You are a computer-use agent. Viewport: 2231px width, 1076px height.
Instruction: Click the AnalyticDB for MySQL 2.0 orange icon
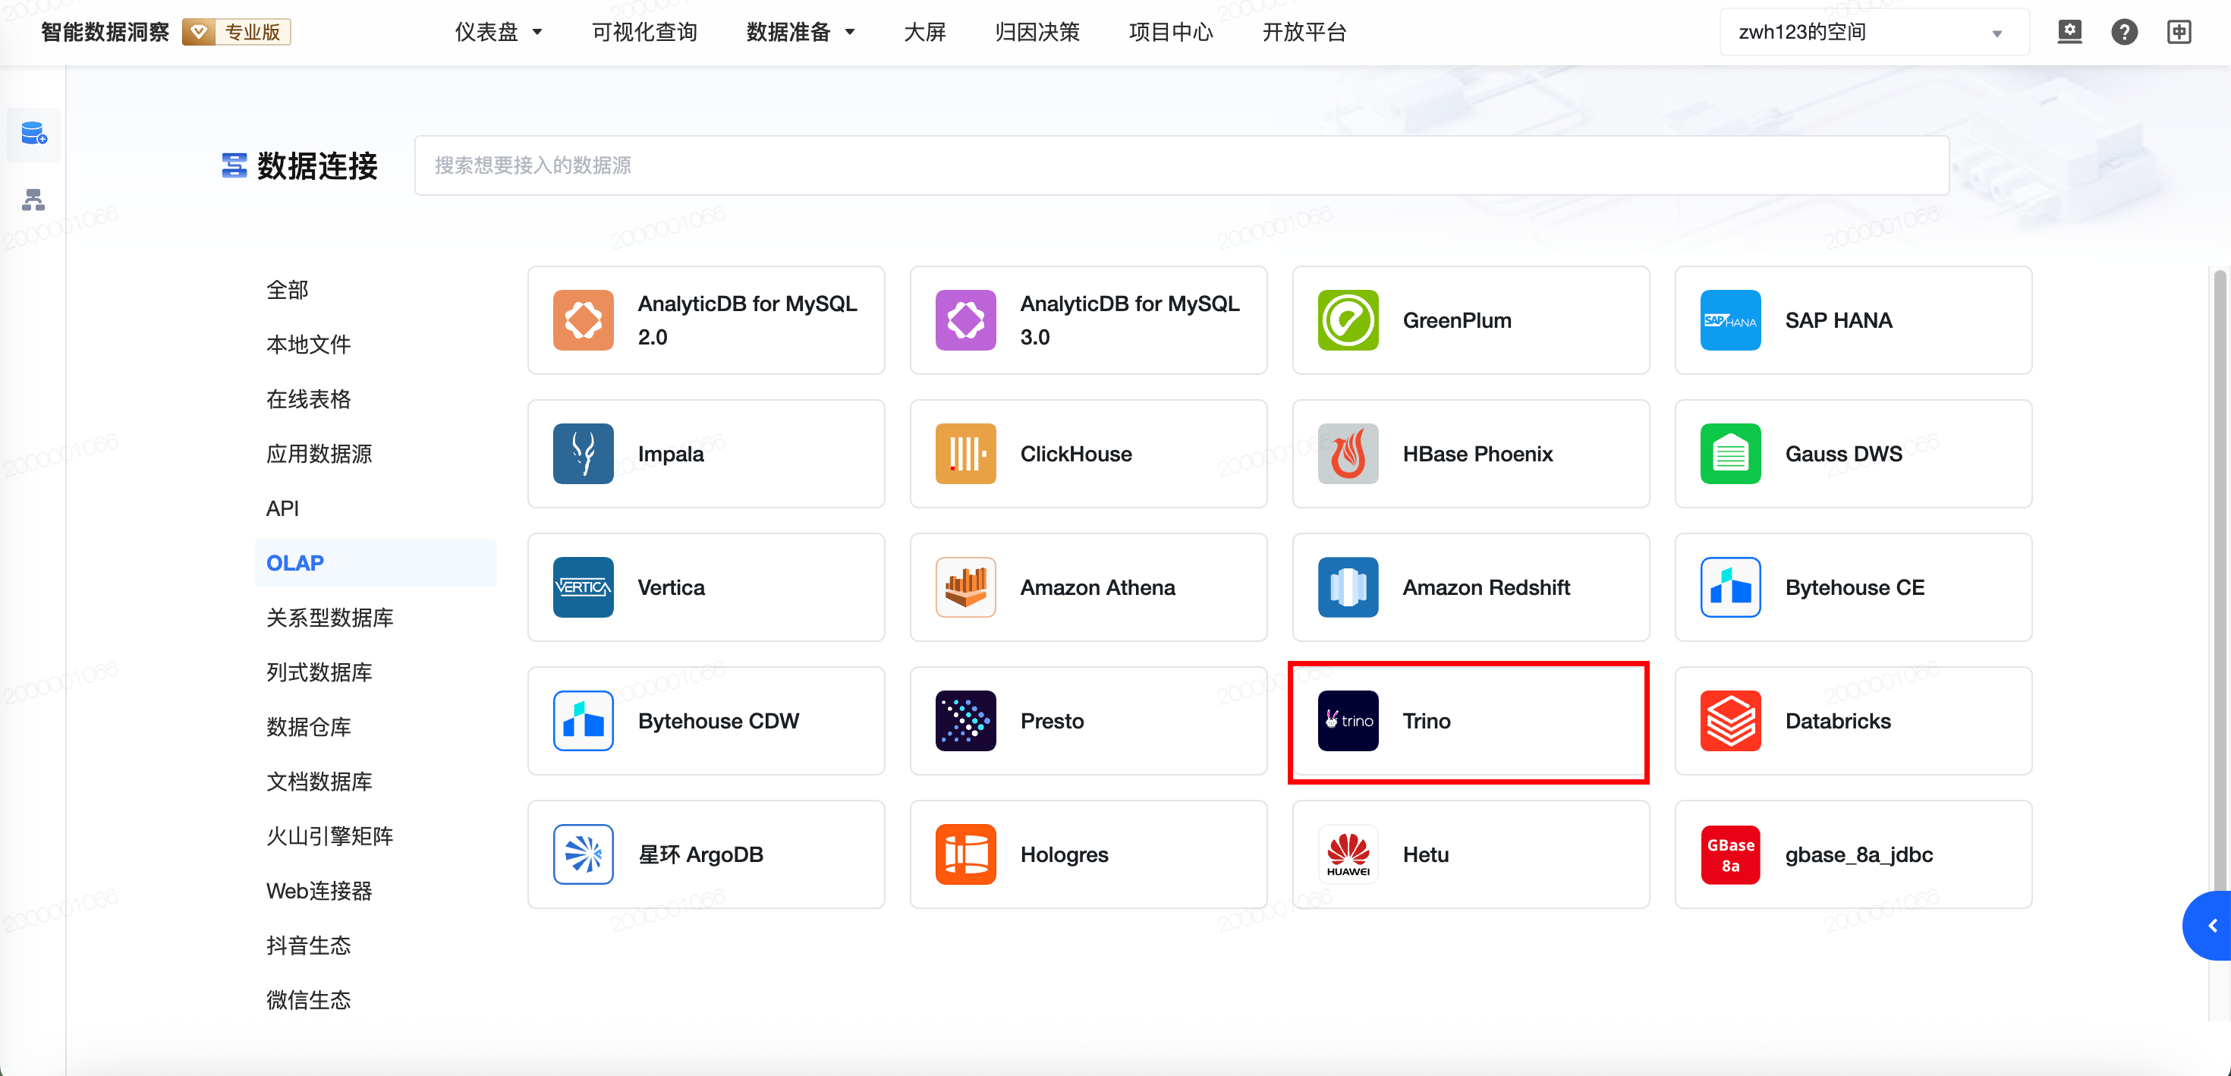tap(583, 320)
